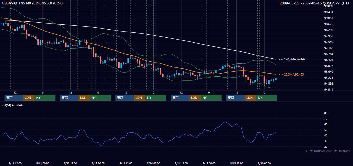Click the RSI(14) 45.9044 indicator label
353x166 pixels.
pos(12,105)
